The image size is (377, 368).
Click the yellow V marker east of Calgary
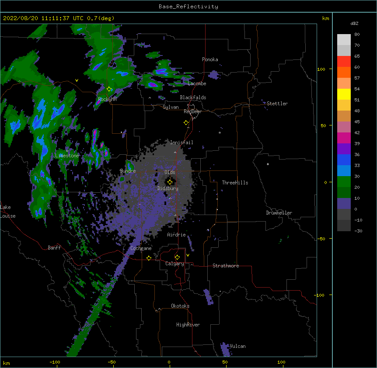coord(188,255)
